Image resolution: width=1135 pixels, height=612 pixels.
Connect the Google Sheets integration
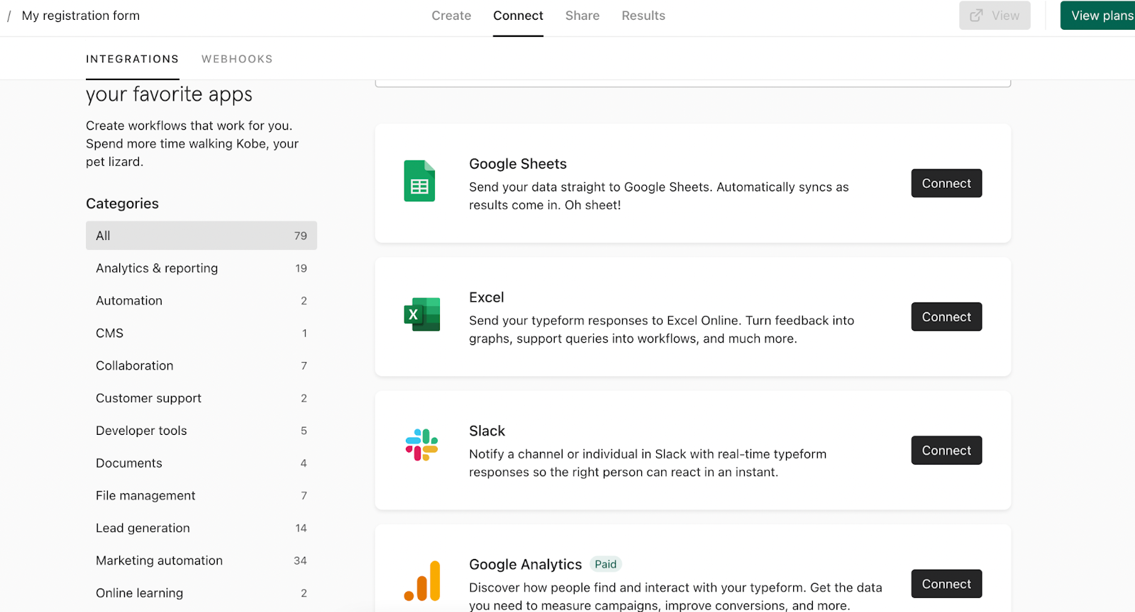(x=946, y=183)
